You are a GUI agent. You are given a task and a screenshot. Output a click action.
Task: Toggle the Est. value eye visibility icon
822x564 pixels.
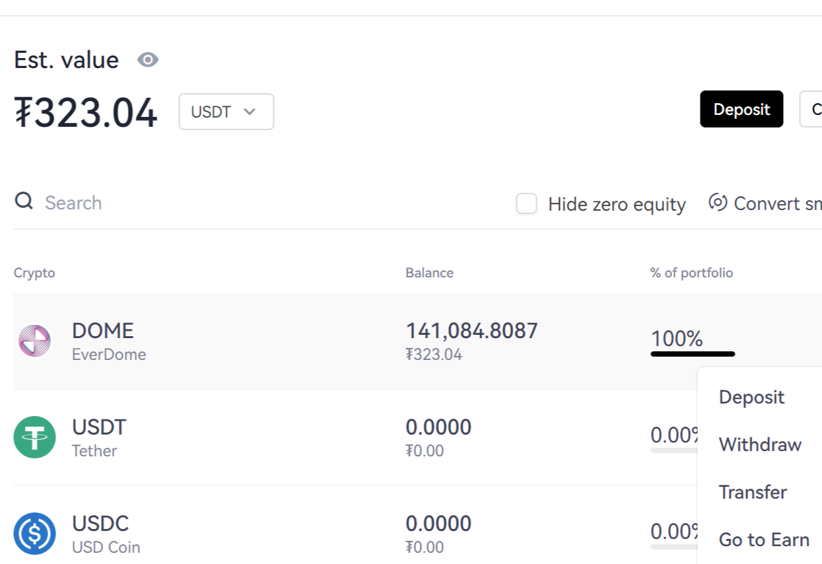point(148,60)
